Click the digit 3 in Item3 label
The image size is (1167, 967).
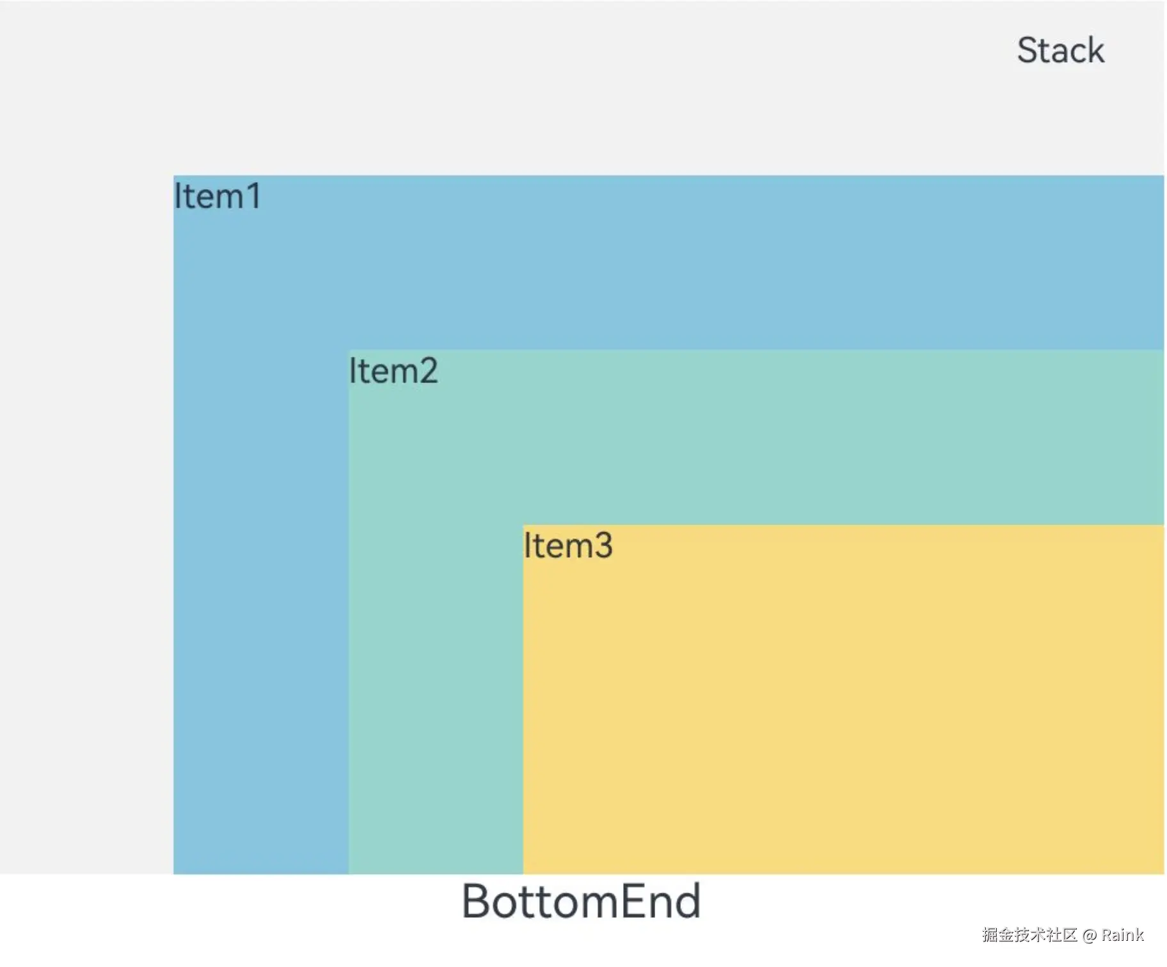tap(602, 546)
